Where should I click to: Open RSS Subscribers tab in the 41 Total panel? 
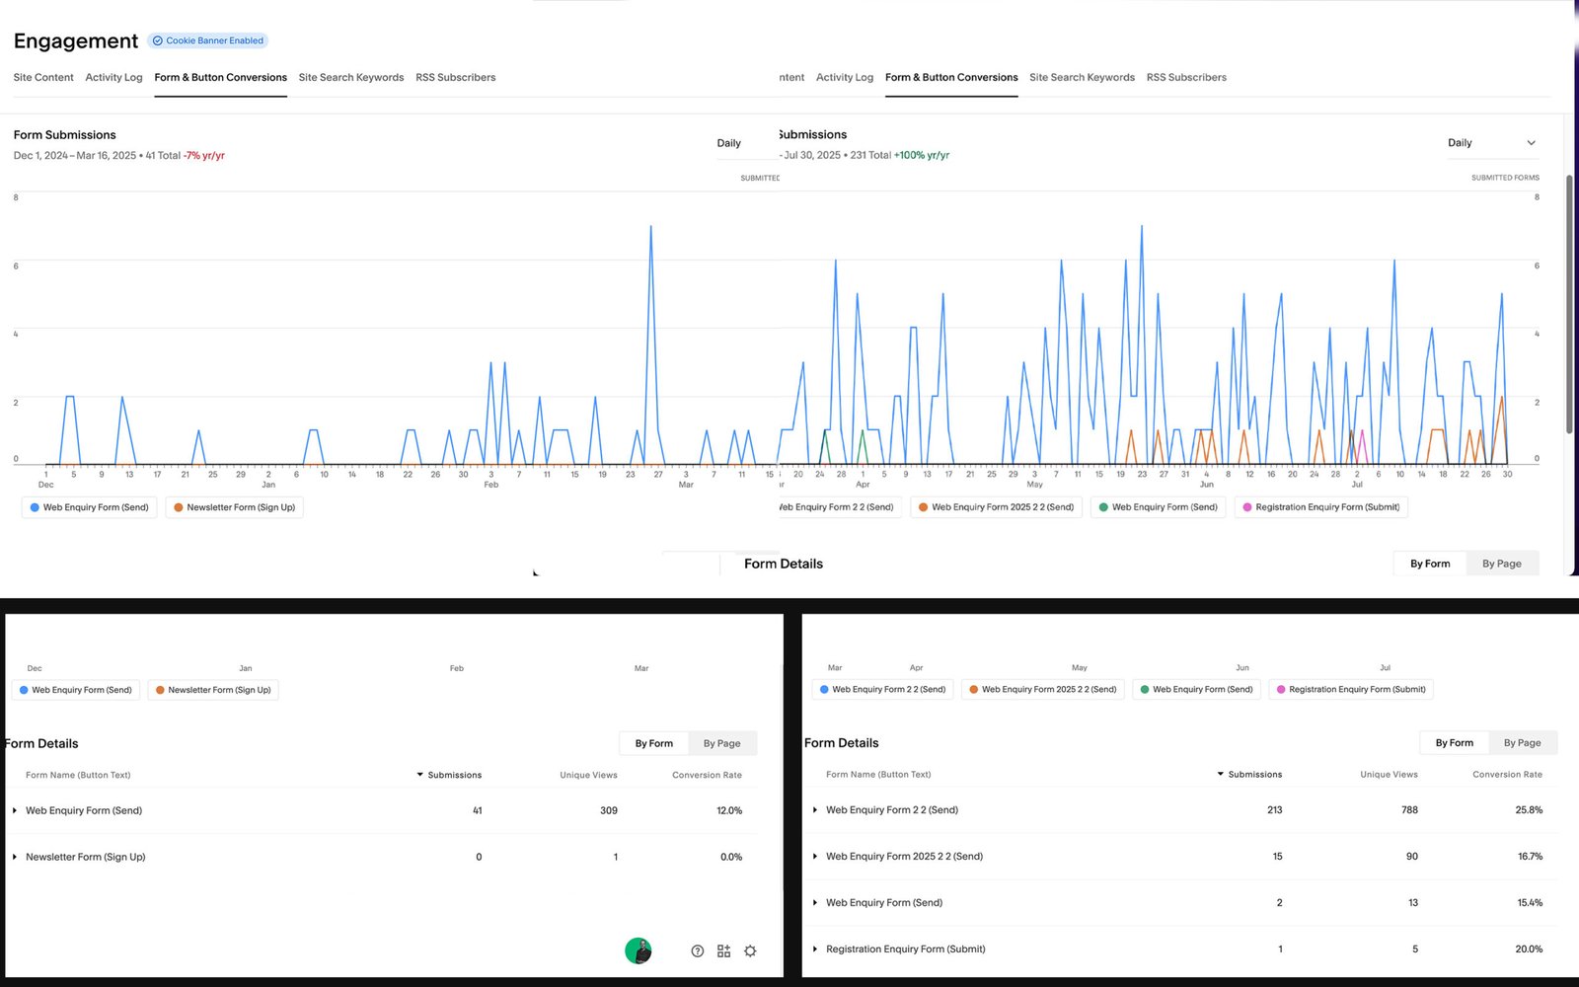tap(456, 77)
